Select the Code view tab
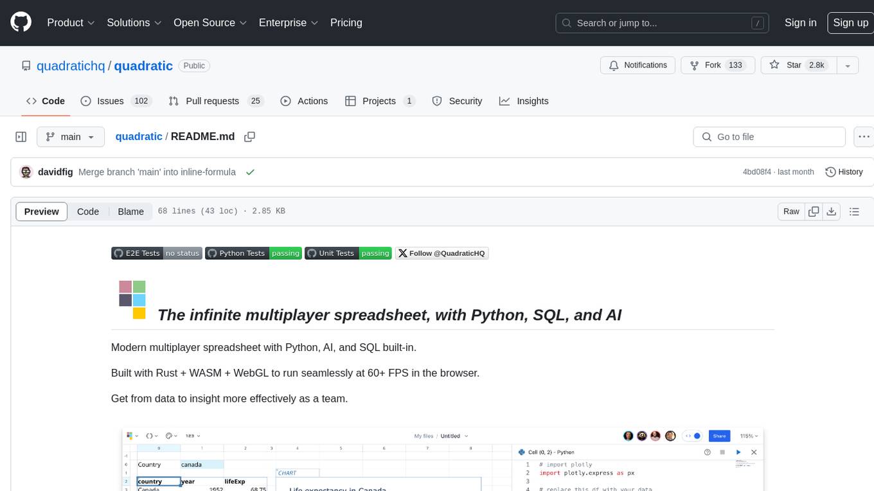Screen dimensions: 874x491 click(x=88, y=211)
